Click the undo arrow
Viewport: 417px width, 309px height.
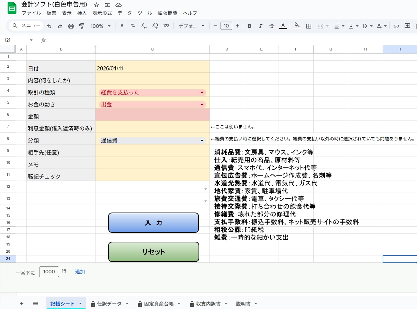pyautogui.click(x=49, y=26)
